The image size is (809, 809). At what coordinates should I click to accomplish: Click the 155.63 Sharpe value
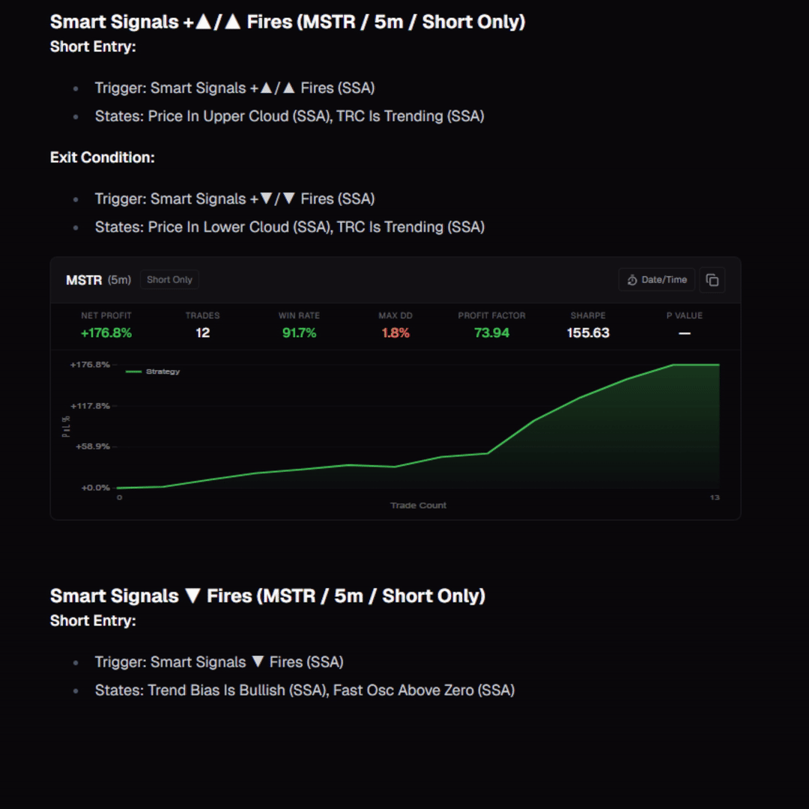pyautogui.click(x=588, y=333)
